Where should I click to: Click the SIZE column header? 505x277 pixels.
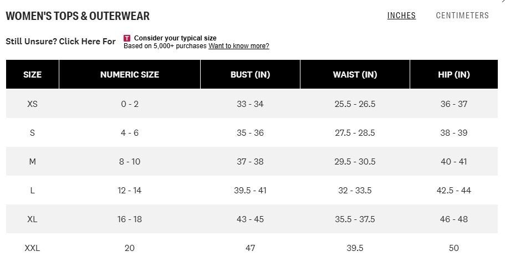pos(32,75)
